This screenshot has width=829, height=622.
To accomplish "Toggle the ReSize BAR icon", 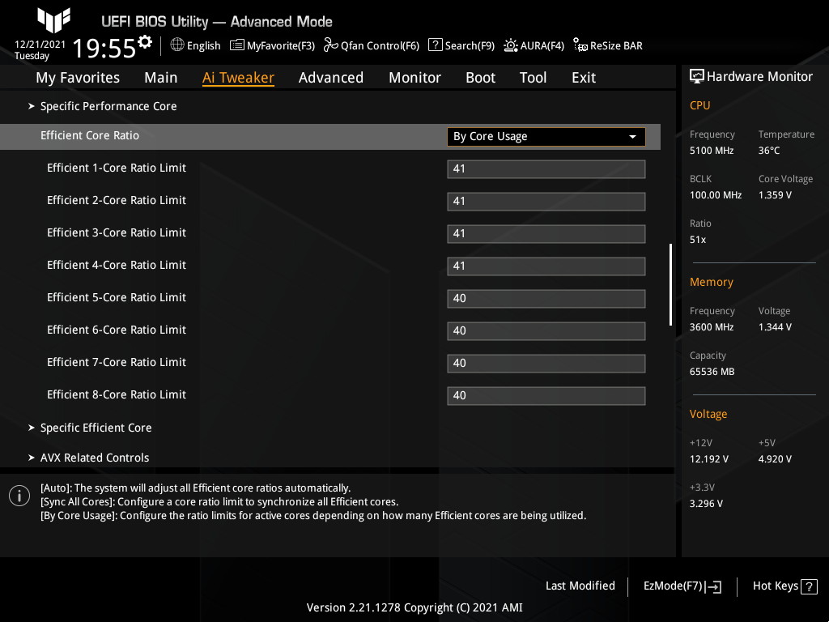I will [580, 45].
